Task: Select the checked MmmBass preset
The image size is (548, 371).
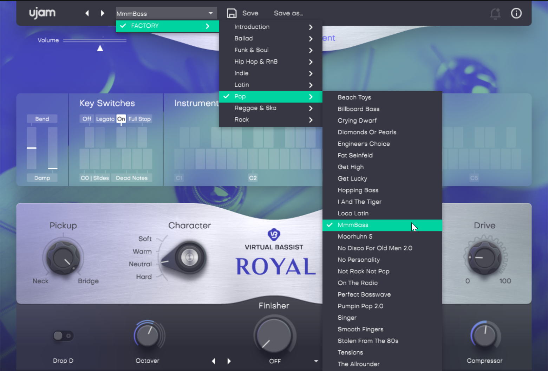Action: tap(382, 225)
